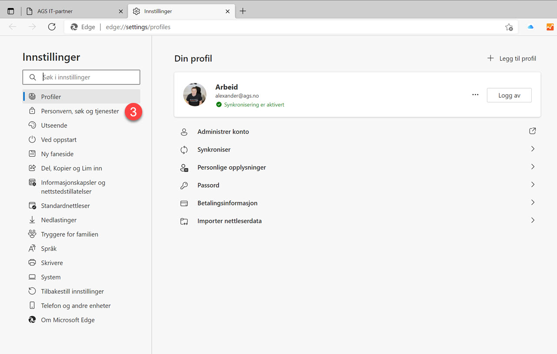Click the Personvern lock icon
557x354 pixels.
[x=32, y=111]
